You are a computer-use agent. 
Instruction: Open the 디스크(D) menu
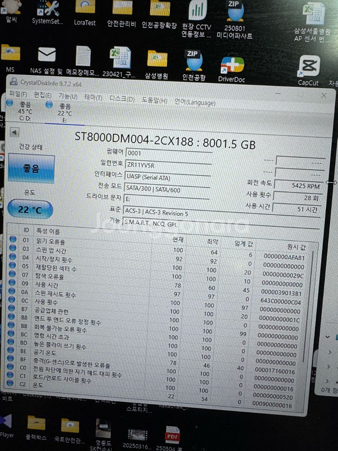[x=122, y=99]
